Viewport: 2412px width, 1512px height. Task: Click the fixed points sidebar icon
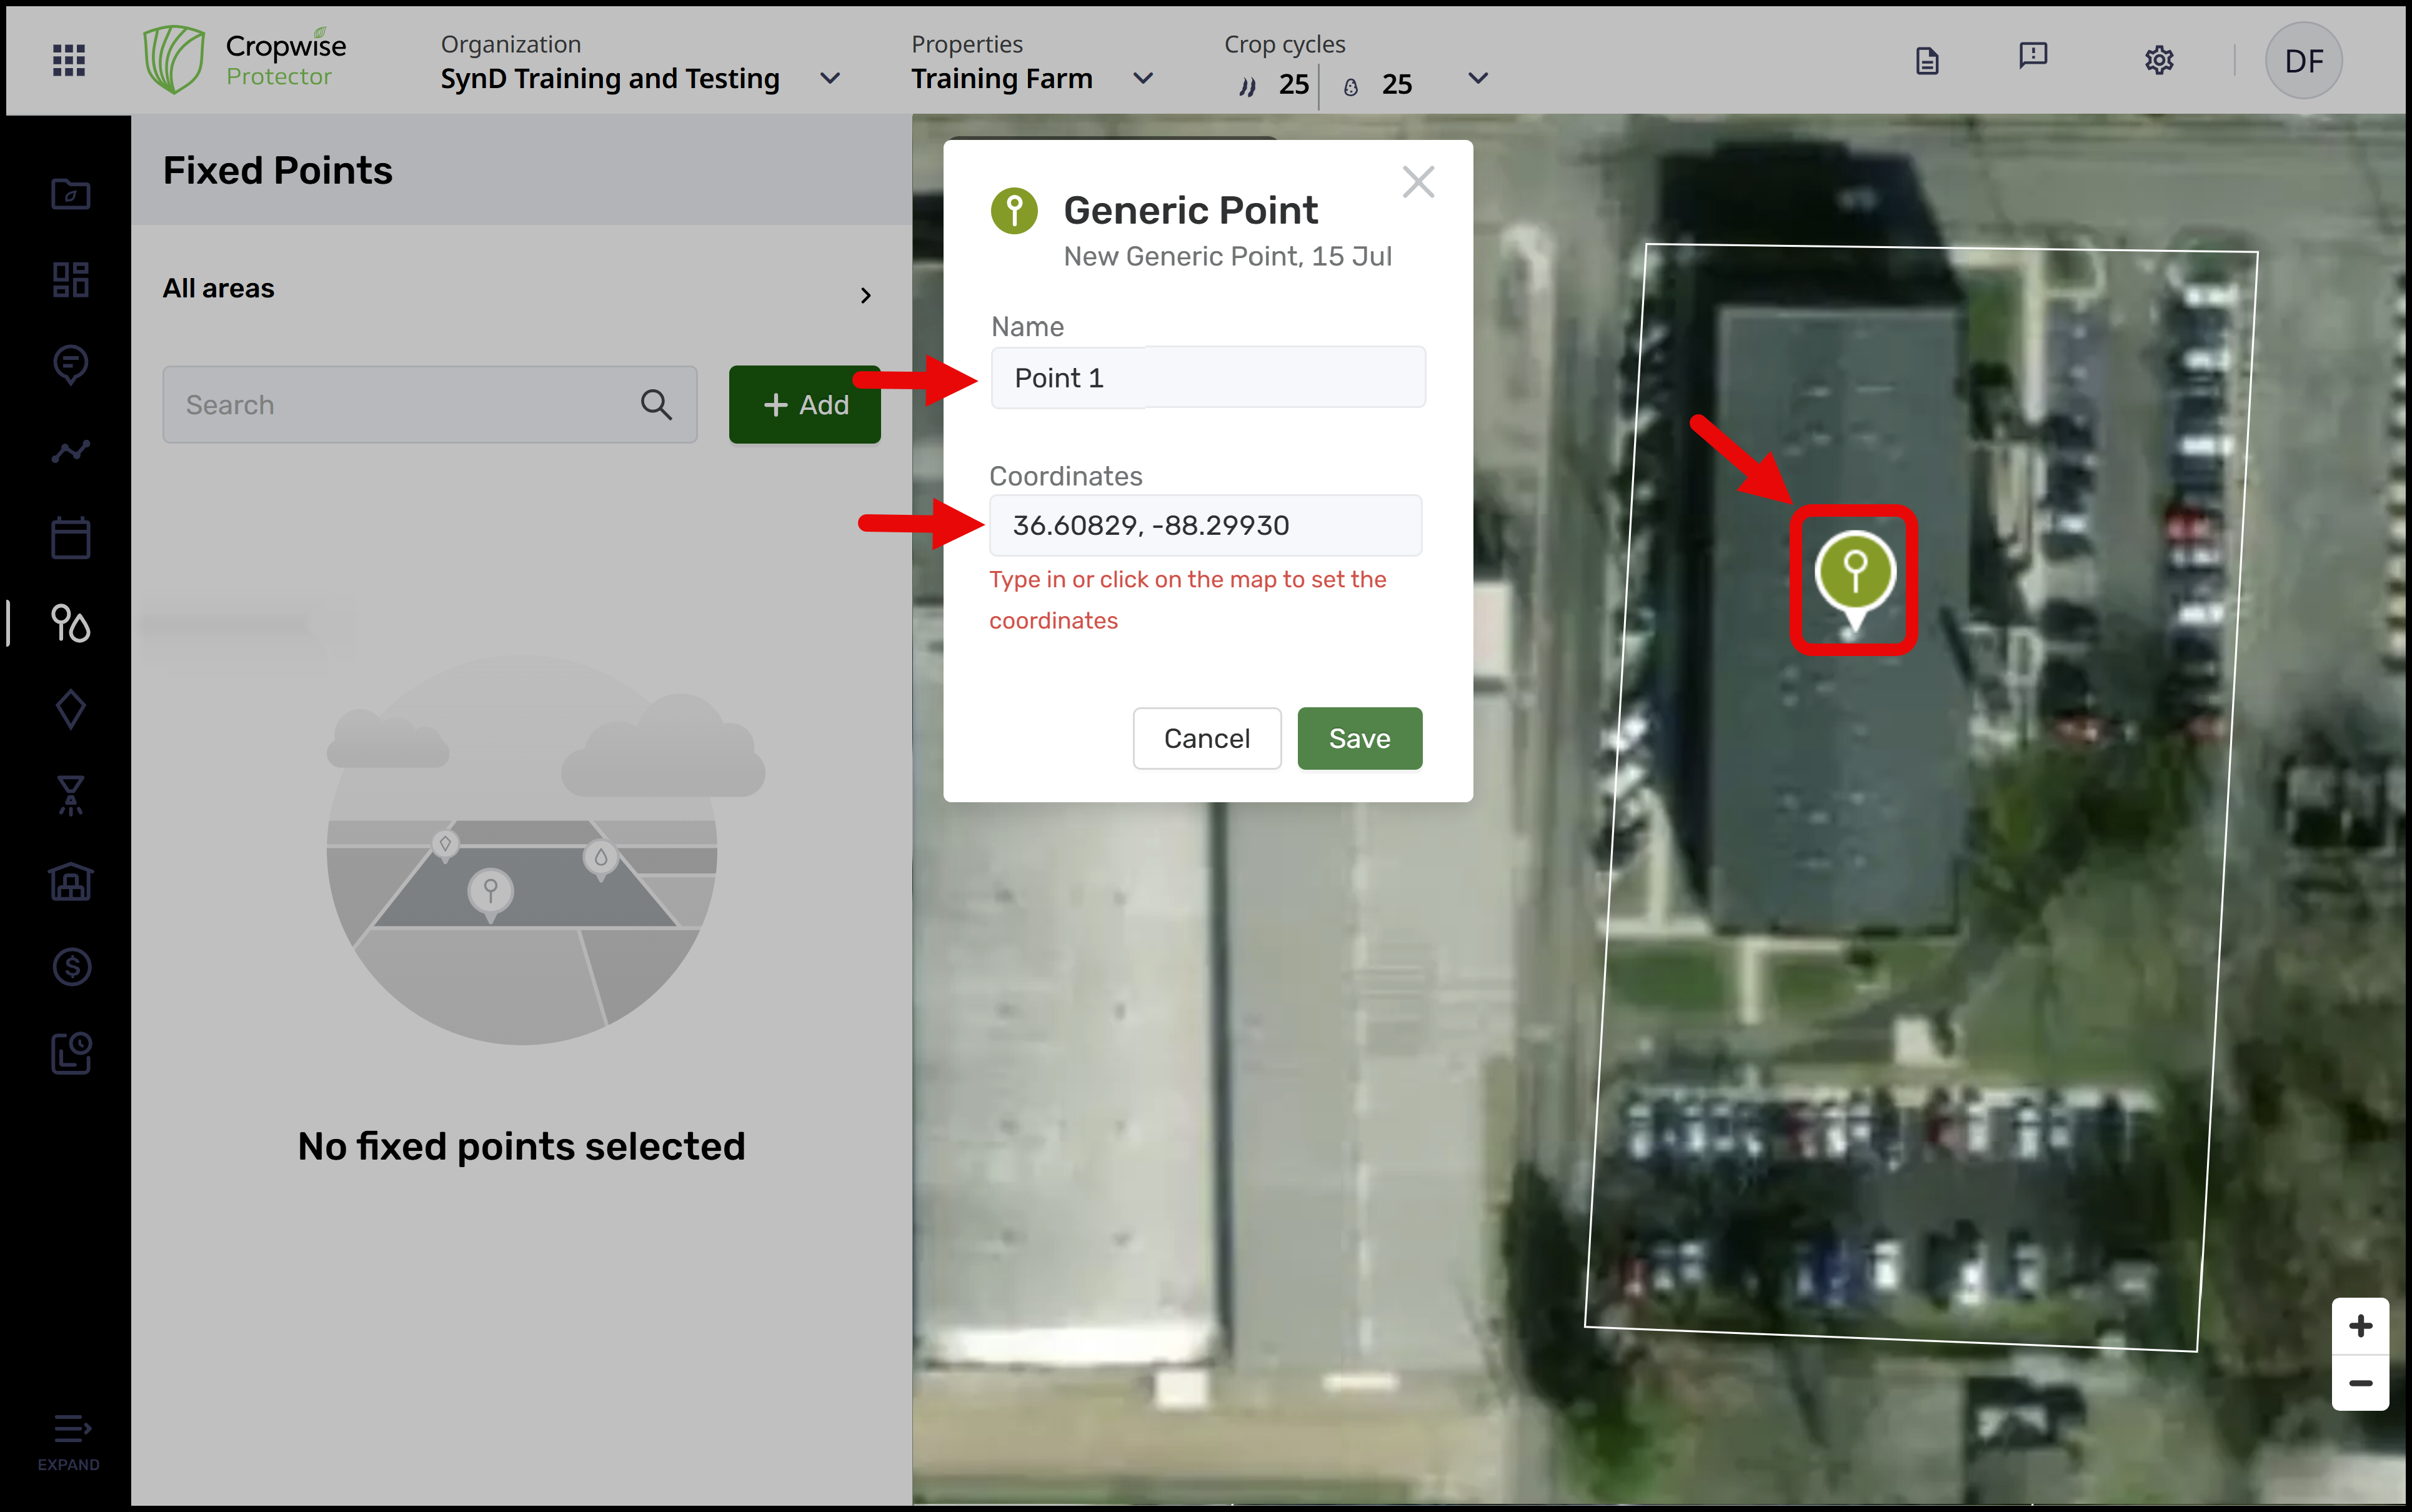click(x=70, y=624)
